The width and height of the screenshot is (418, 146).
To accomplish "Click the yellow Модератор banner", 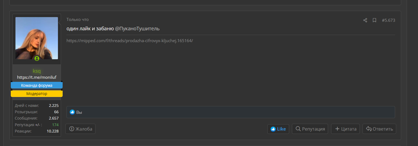I will (37, 94).
